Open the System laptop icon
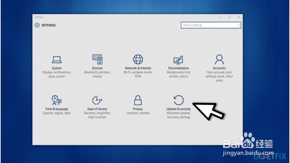The height and width of the screenshot is (163, 290). coord(57,59)
